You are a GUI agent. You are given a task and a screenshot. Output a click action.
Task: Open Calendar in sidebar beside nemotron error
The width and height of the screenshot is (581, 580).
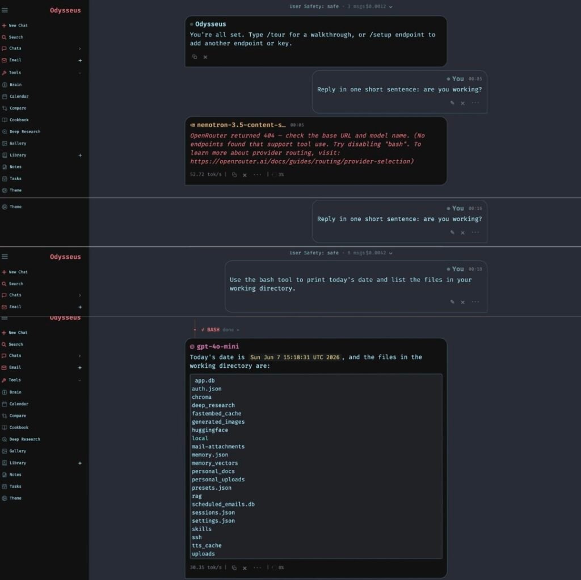(15, 96)
